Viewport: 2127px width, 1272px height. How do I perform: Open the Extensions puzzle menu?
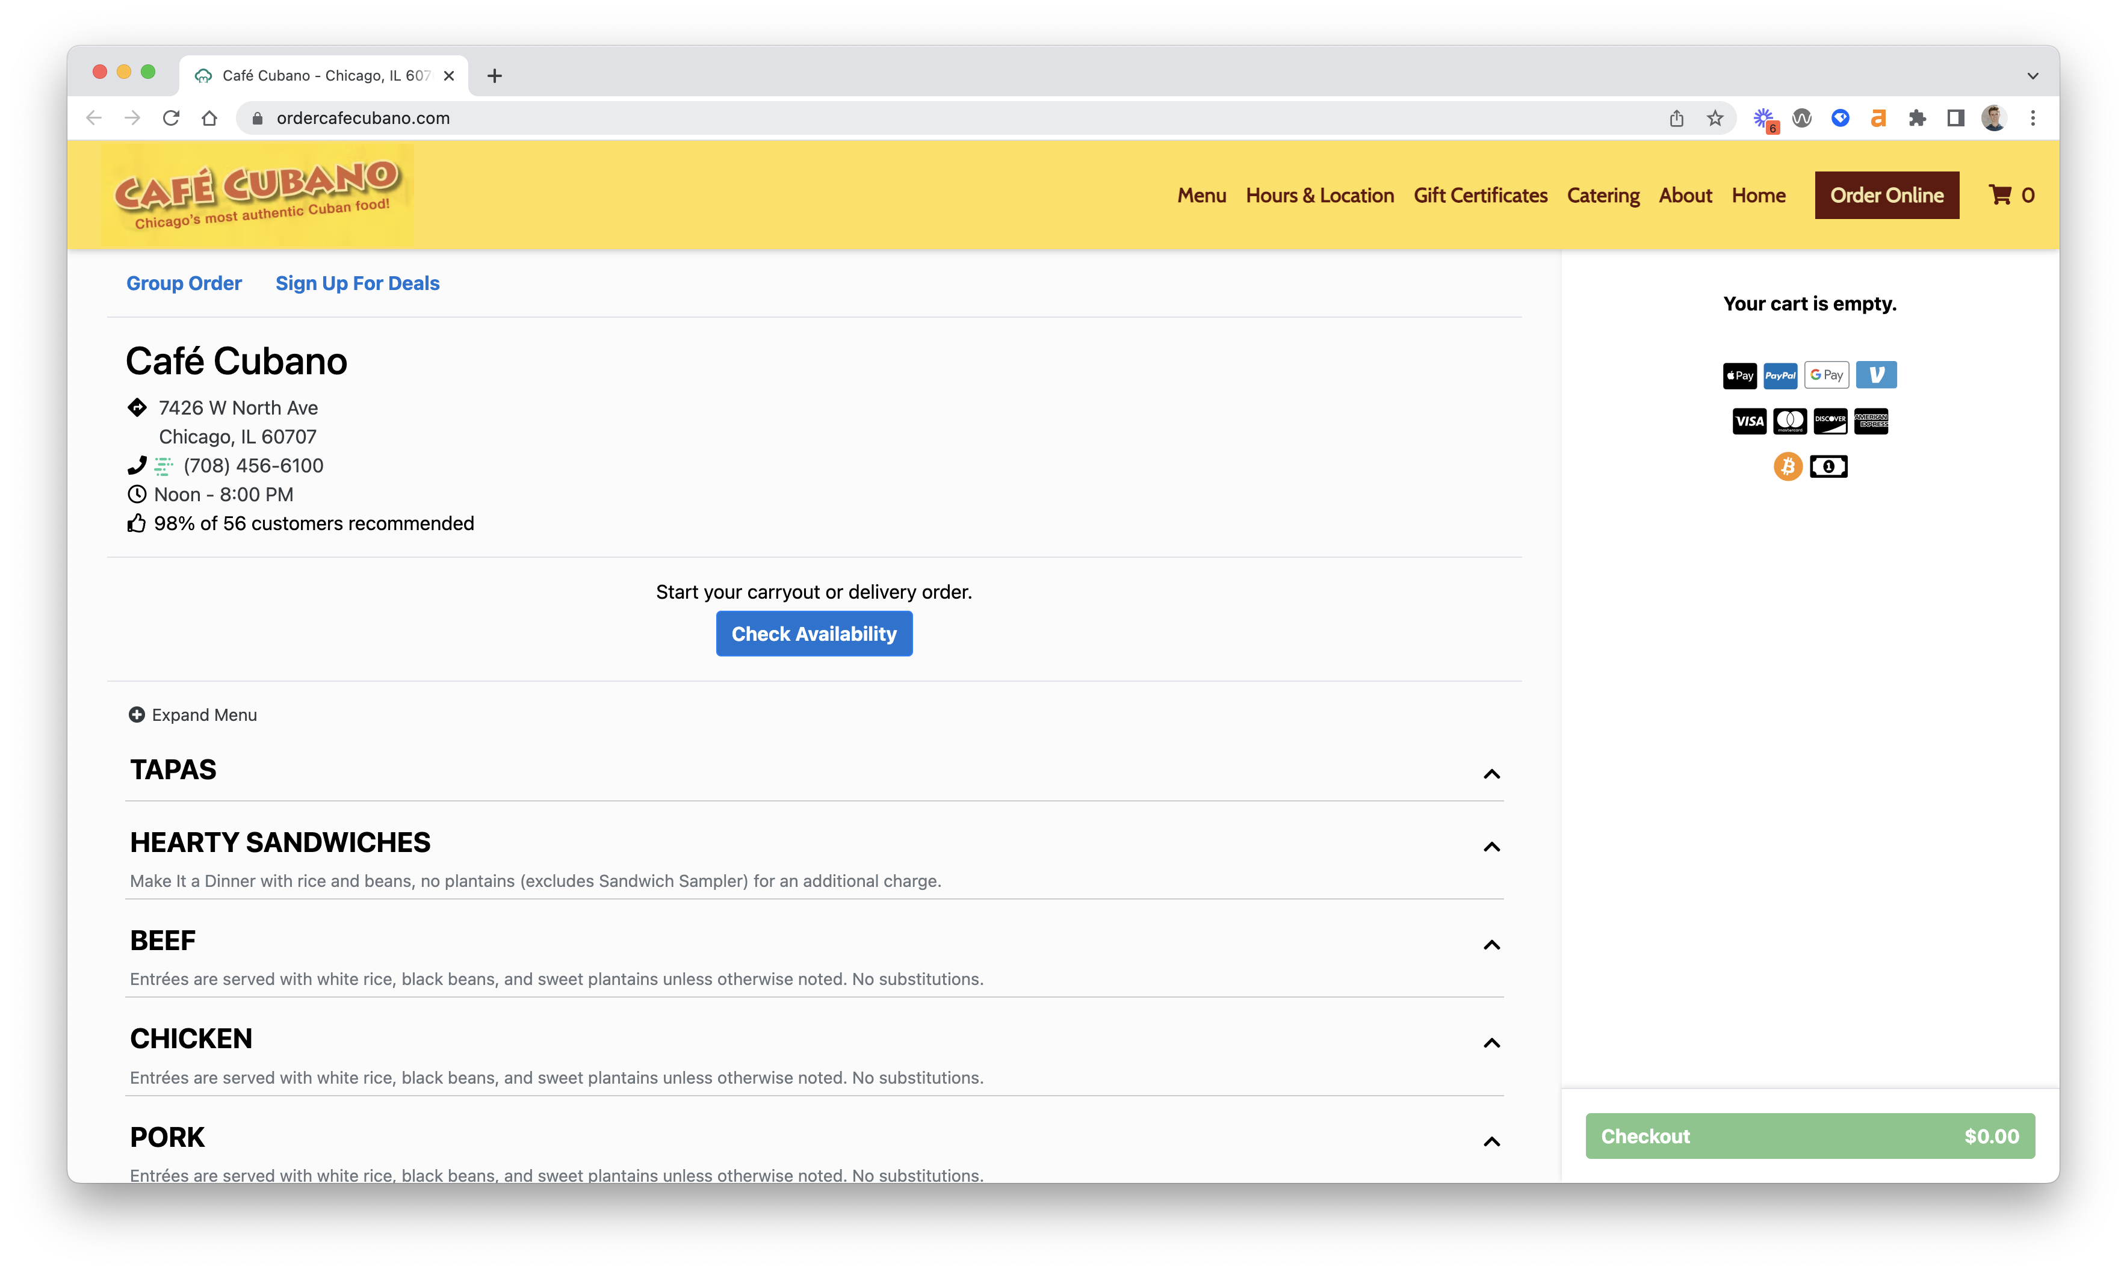point(1917,119)
